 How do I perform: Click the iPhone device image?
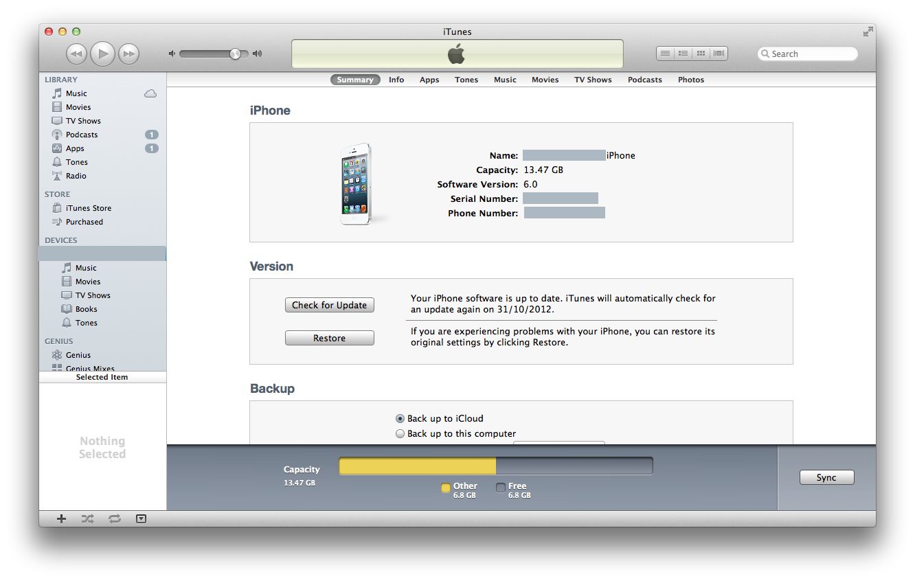pos(357,183)
